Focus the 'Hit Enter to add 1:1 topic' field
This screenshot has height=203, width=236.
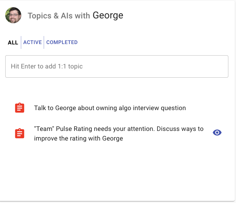click(x=117, y=66)
